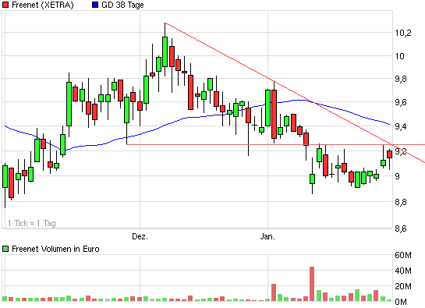425x308 pixels.
Task: Click the red Freenet (XETRA) legend swatch
Action: [5, 5]
